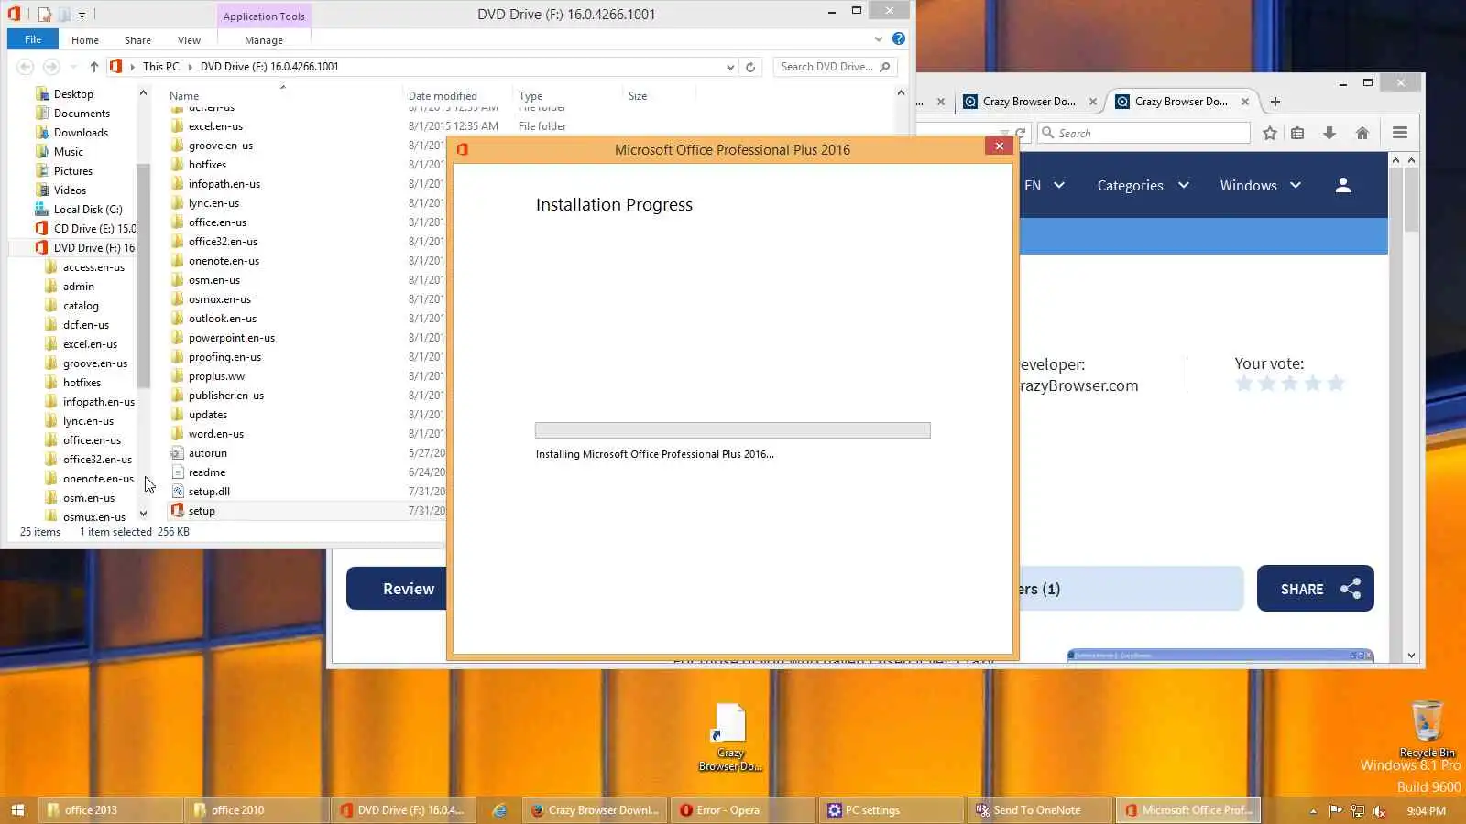Sort files by the Name column header
The height and width of the screenshot is (824, 1466).
coord(284,95)
